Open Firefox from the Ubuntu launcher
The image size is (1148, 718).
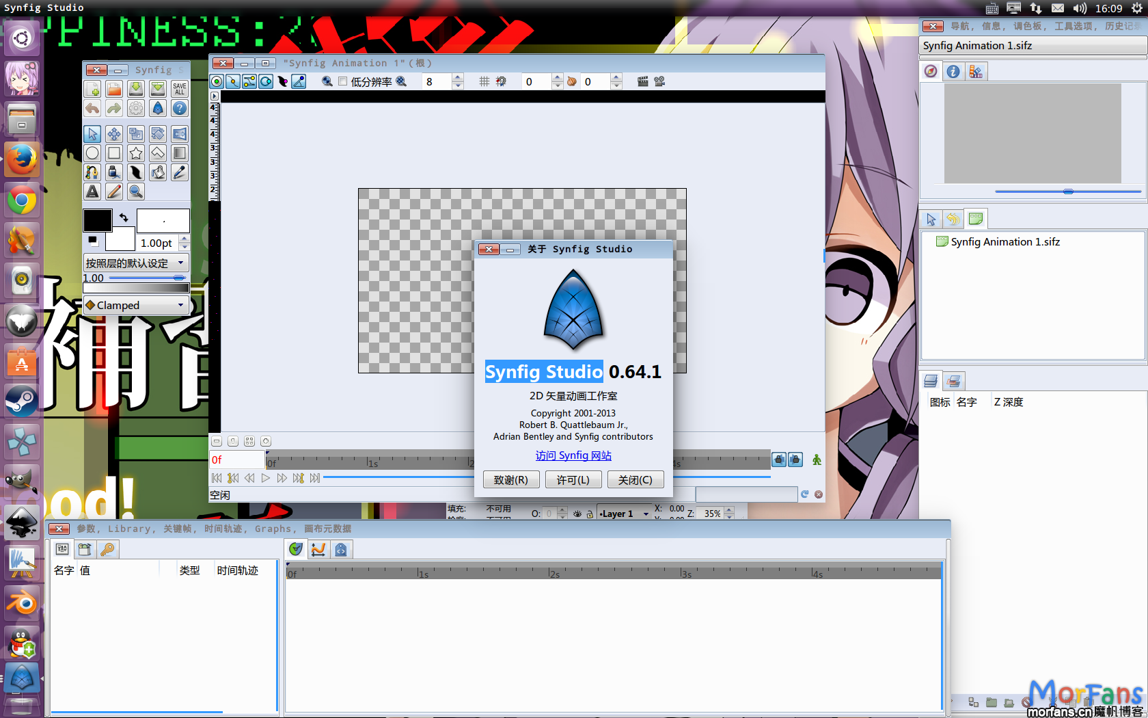[x=21, y=159]
